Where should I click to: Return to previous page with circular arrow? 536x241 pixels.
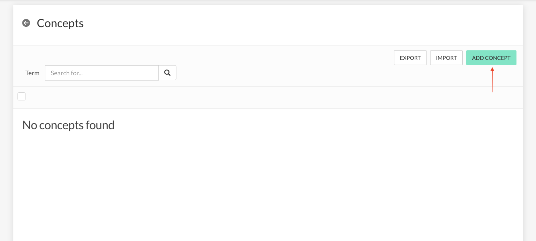point(26,23)
